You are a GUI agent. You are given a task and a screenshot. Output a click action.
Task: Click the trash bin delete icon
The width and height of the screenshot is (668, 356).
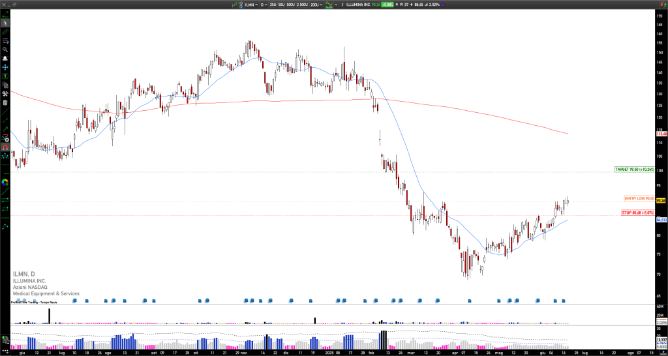5,102
